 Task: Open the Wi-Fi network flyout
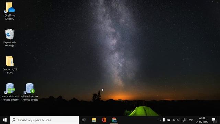(x=174, y=120)
